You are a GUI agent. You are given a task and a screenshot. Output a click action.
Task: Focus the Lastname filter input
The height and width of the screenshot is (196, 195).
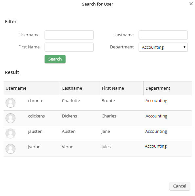(x=163, y=35)
